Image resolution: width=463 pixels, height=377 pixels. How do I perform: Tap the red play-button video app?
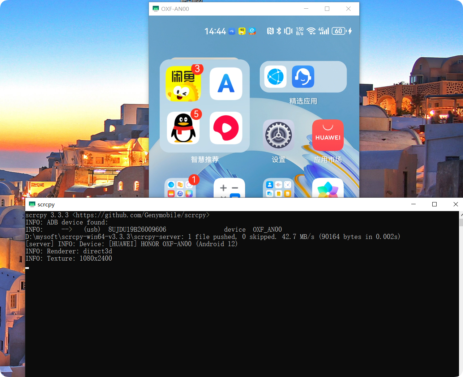tap(226, 128)
